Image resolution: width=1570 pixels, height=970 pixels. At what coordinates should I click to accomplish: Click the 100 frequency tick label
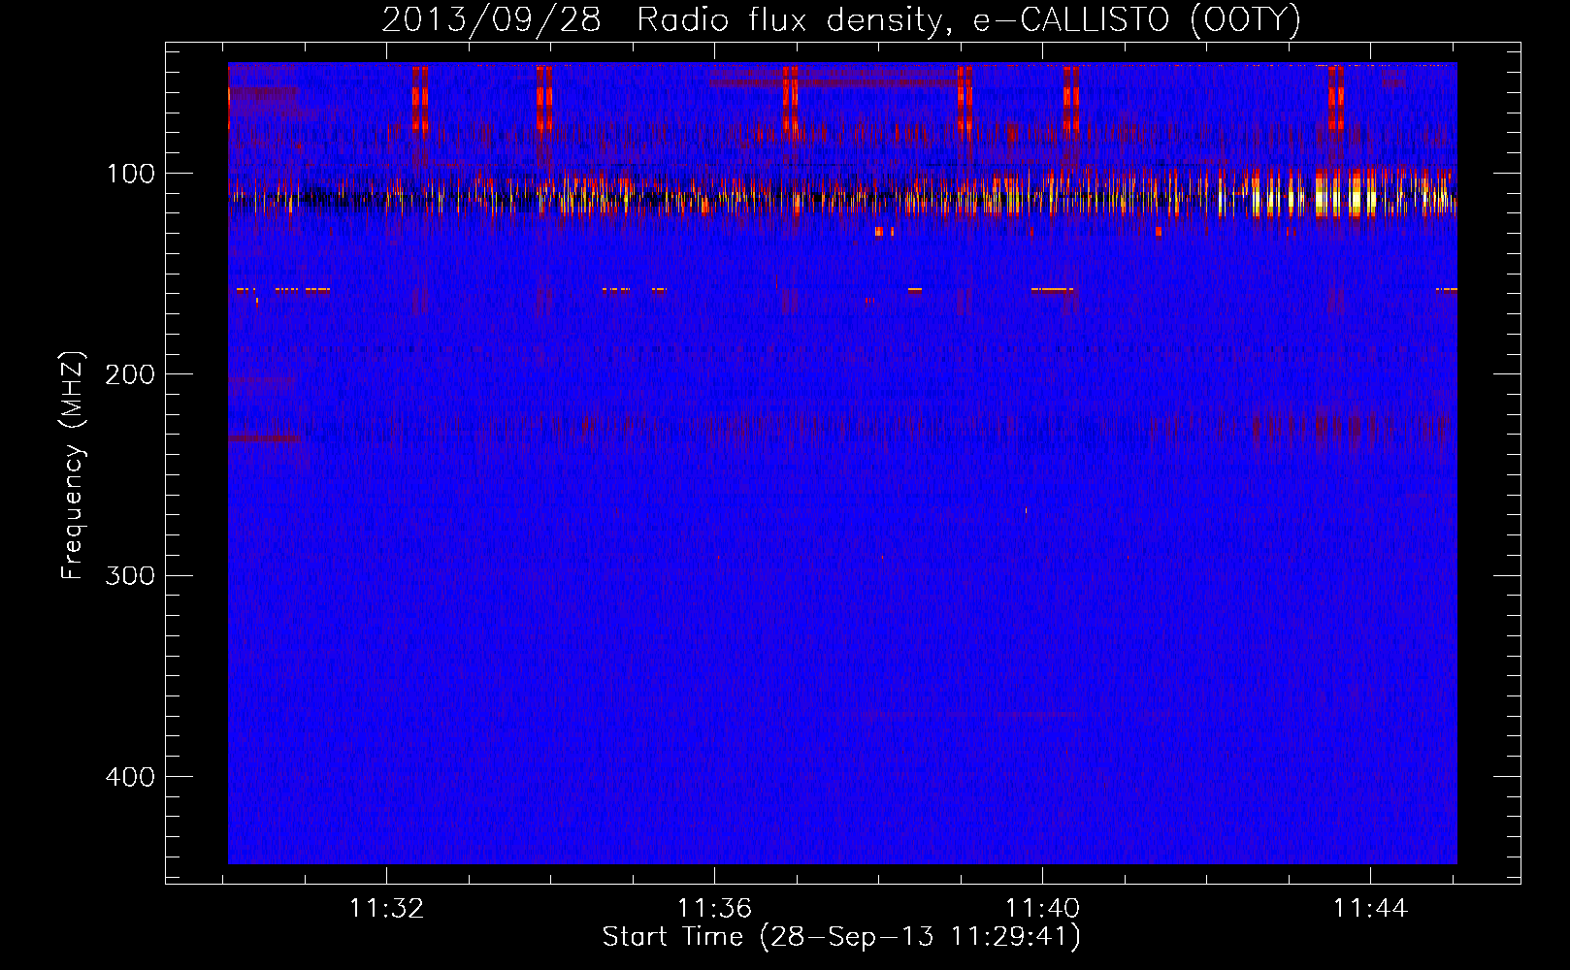click(131, 174)
